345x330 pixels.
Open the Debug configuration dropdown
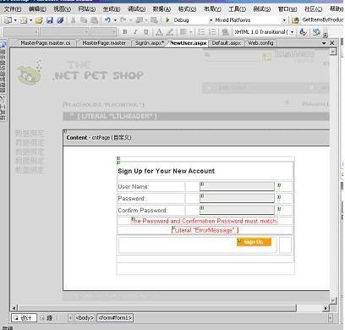211,20
